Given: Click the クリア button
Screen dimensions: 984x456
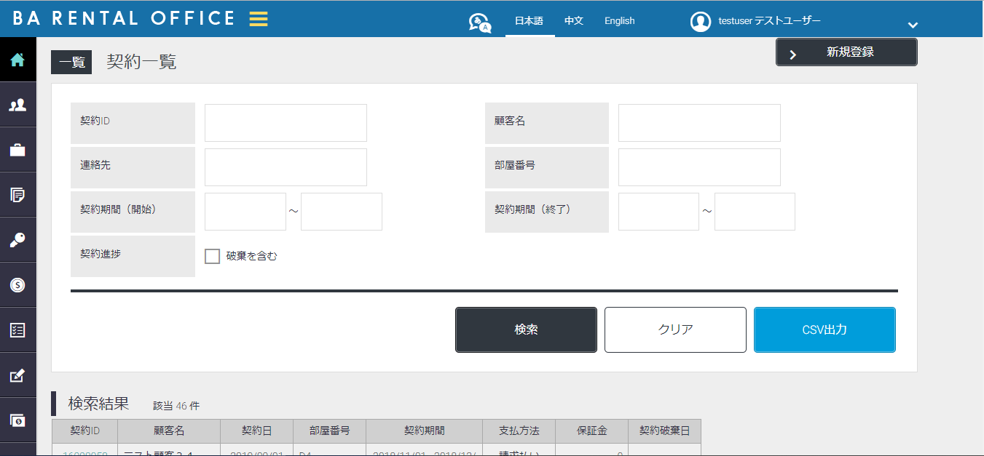Looking at the screenshot, I should tap(675, 329).
